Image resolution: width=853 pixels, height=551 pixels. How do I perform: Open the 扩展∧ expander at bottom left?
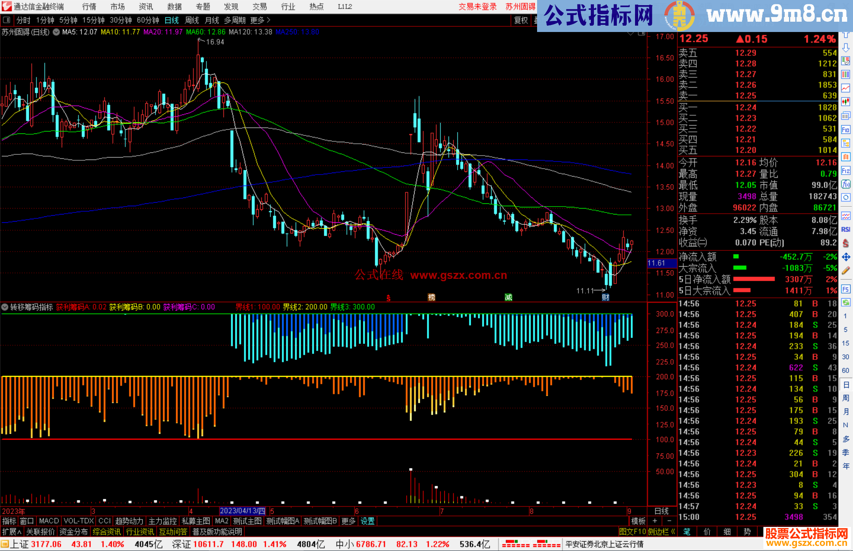(x=12, y=532)
